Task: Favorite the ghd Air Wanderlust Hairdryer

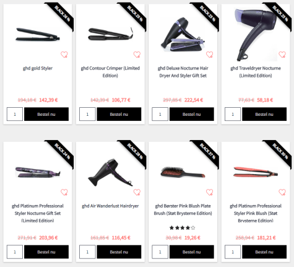Action: [137, 192]
